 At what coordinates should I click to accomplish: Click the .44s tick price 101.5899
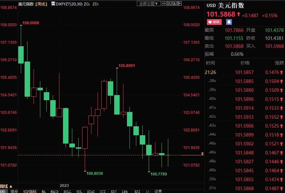coord(244,135)
